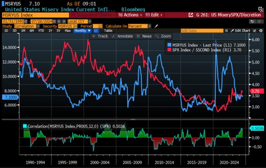
Task: Click the start date 01/31/1990 field
Action: 13,22
